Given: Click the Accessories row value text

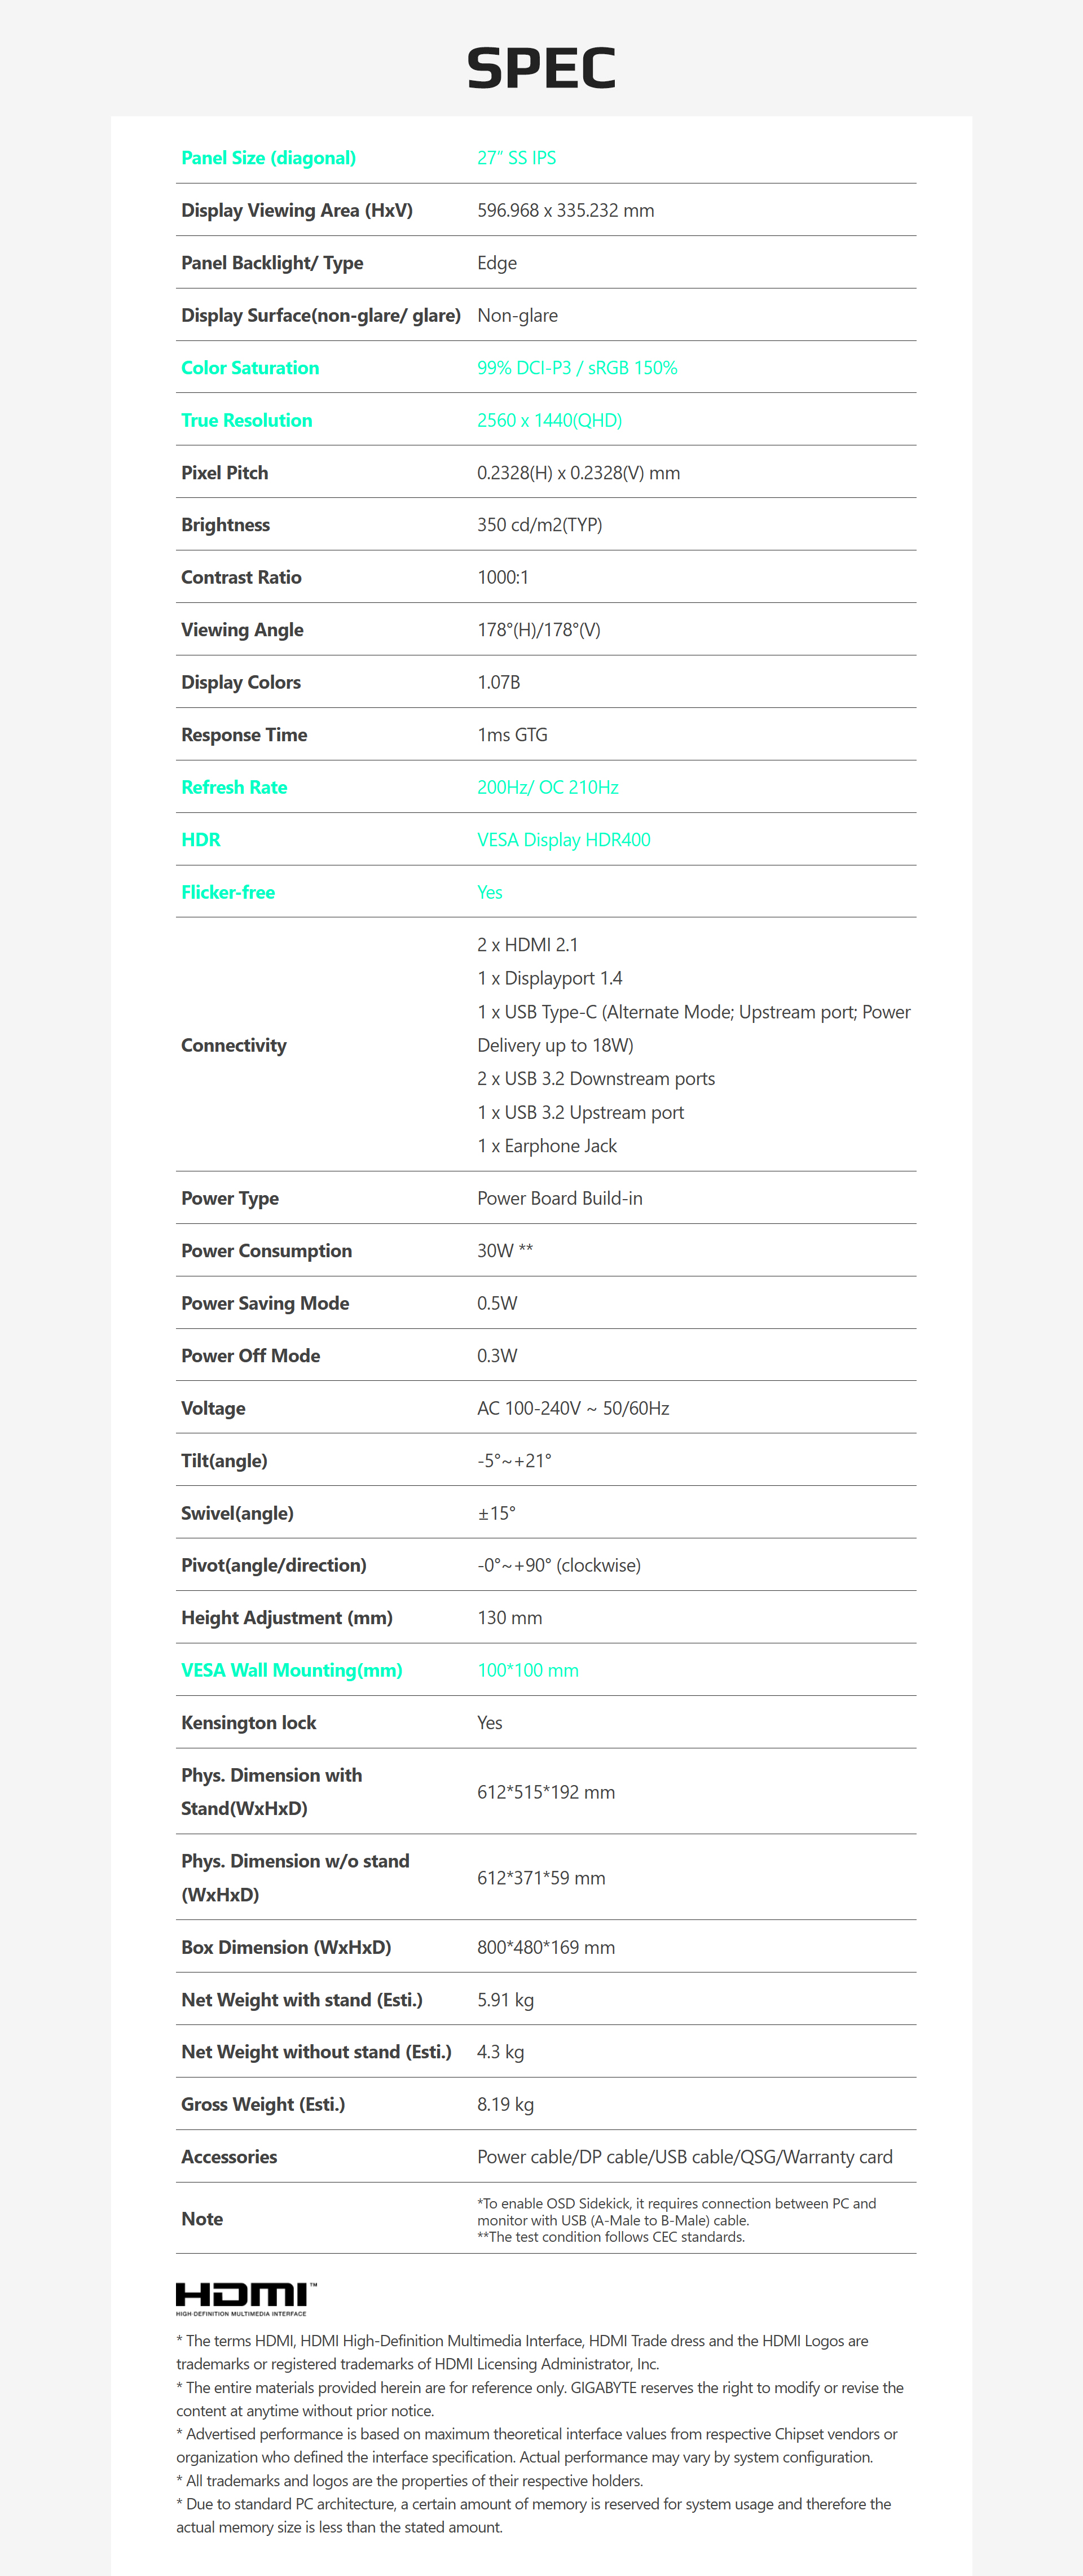Looking at the screenshot, I should point(684,2157).
